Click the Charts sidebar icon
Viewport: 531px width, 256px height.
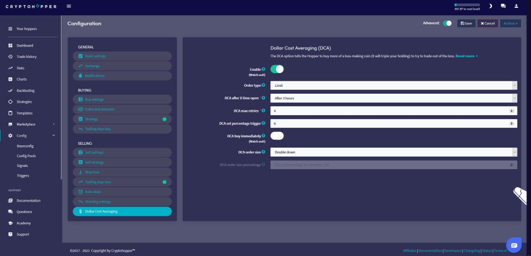(10, 79)
